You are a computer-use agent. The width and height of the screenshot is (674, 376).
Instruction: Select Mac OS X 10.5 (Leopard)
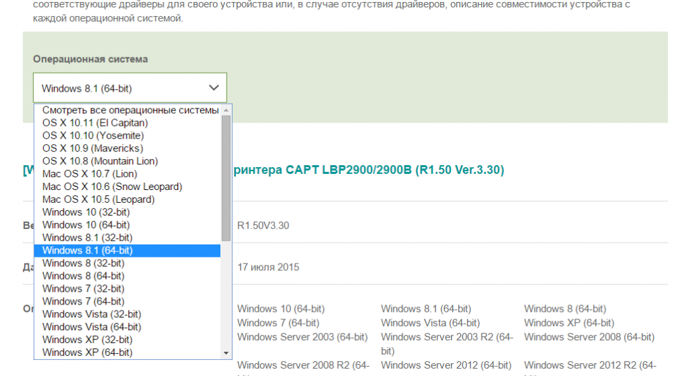[x=127, y=199]
